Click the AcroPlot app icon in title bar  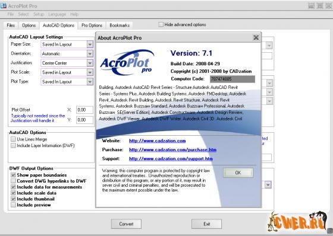[x=4, y=6]
